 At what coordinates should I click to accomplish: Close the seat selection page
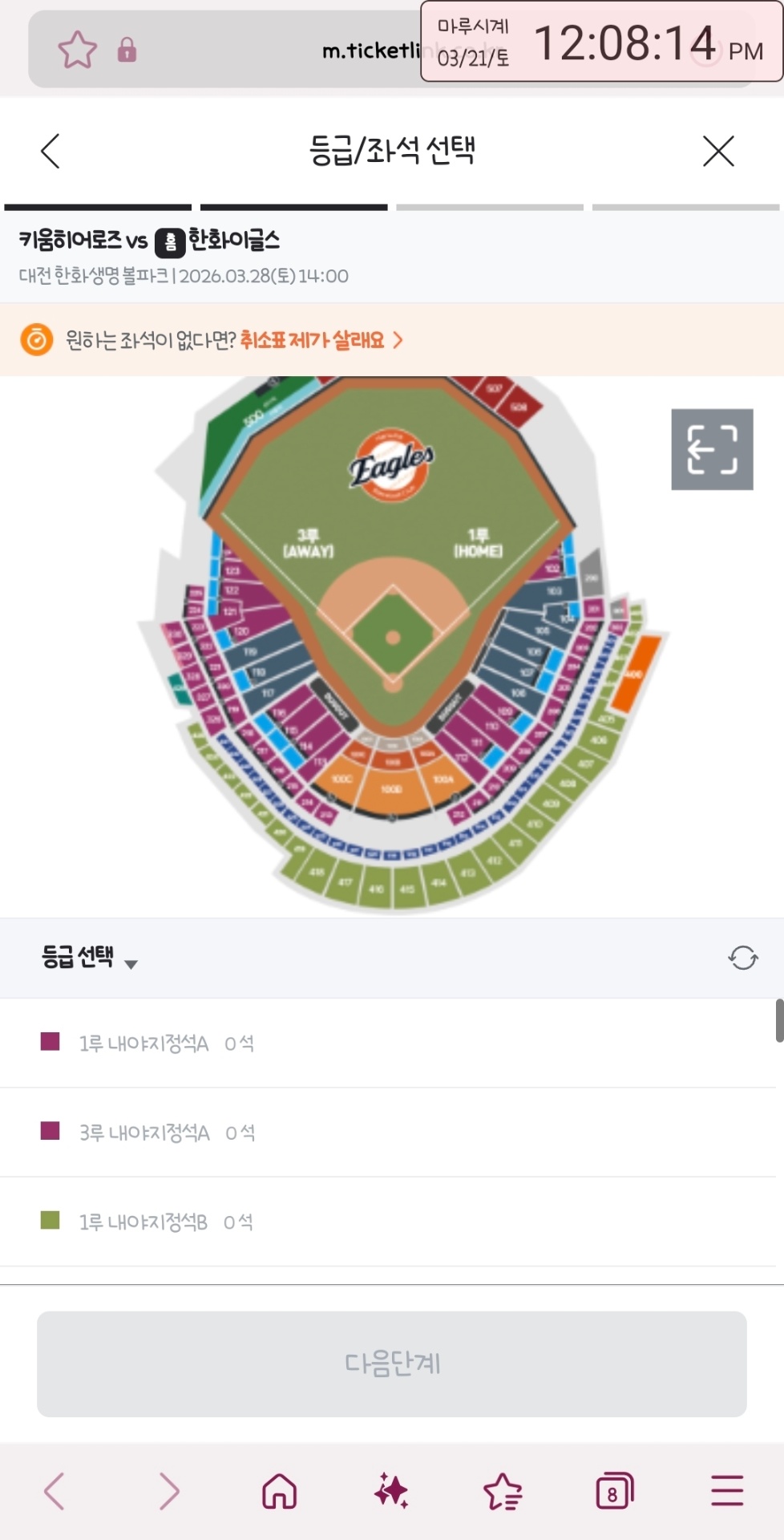pos(717,151)
